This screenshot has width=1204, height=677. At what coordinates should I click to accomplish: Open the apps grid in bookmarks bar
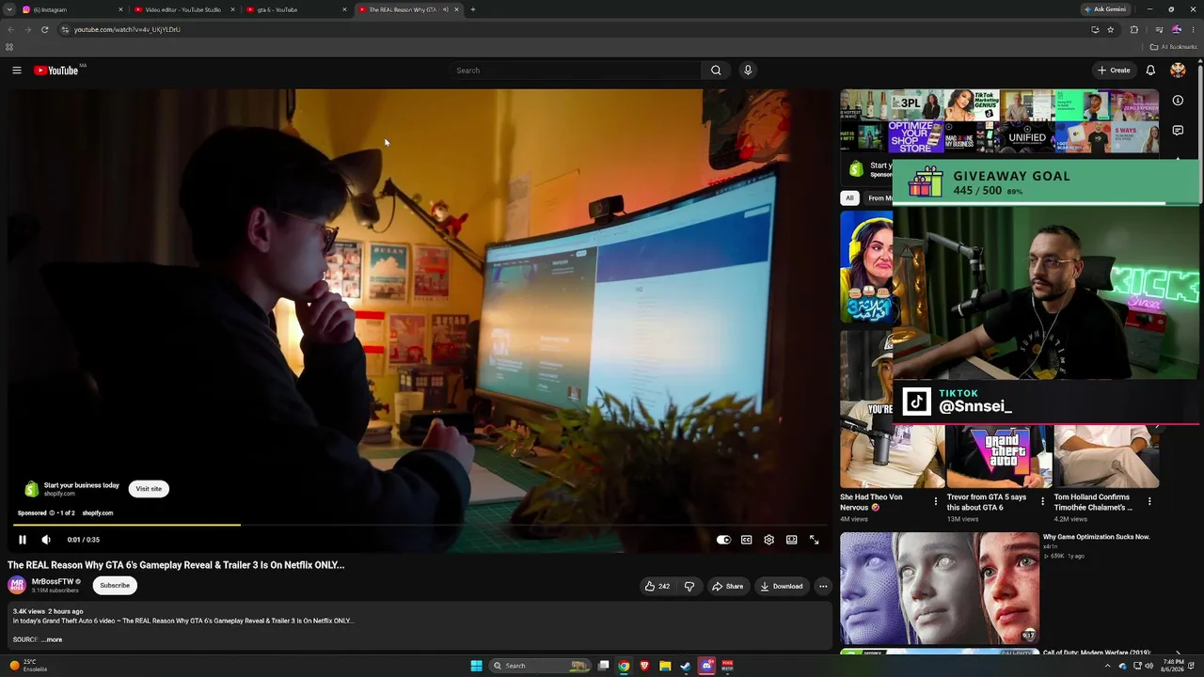tap(9, 47)
